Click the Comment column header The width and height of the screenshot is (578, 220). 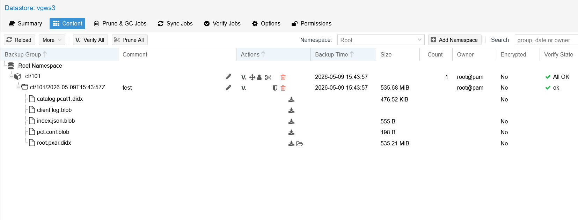[x=177, y=54]
